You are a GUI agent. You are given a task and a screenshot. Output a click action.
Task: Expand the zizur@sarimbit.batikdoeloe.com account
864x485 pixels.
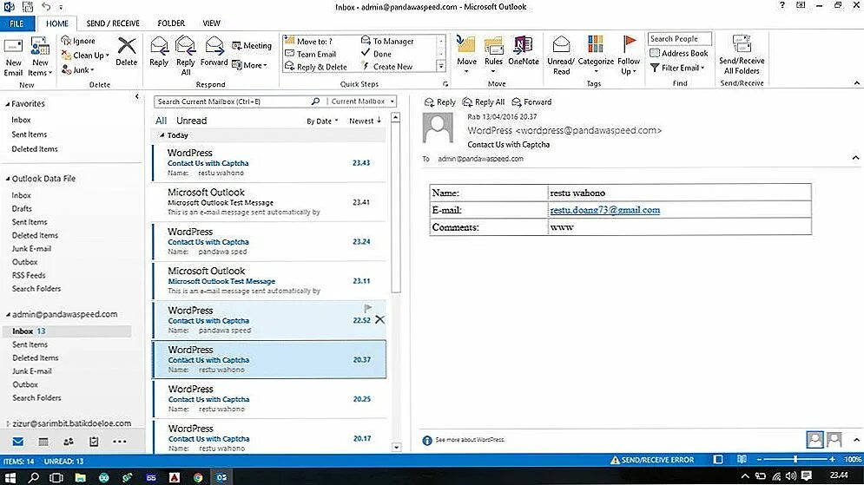(x=8, y=423)
